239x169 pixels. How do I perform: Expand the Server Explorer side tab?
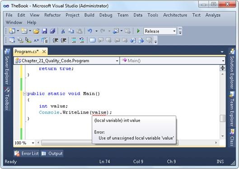pos(7,67)
